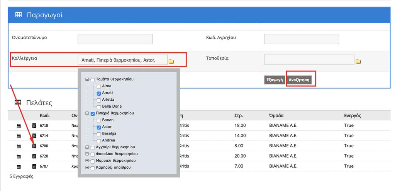
Task: Select the 6714 code cell
Action: (44, 136)
